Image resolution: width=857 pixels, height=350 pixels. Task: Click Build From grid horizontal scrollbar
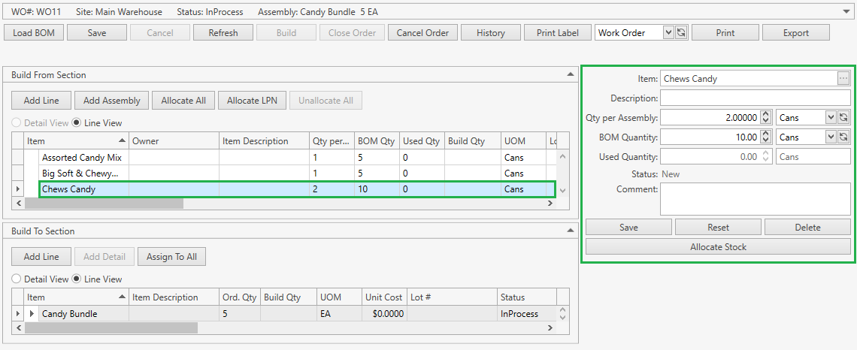(104, 203)
